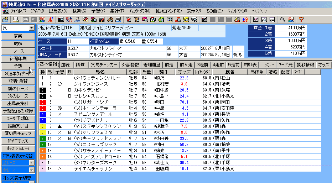Click the paint palette toolbar icon
This screenshot has height=183, width=332.
pyautogui.click(x=237, y=19)
